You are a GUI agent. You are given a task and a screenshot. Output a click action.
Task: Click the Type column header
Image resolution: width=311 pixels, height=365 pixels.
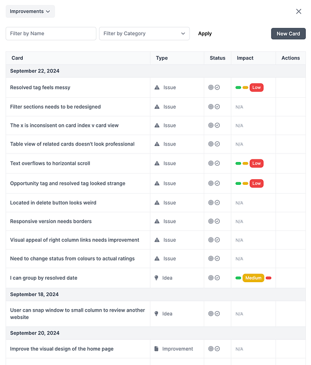(x=162, y=58)
